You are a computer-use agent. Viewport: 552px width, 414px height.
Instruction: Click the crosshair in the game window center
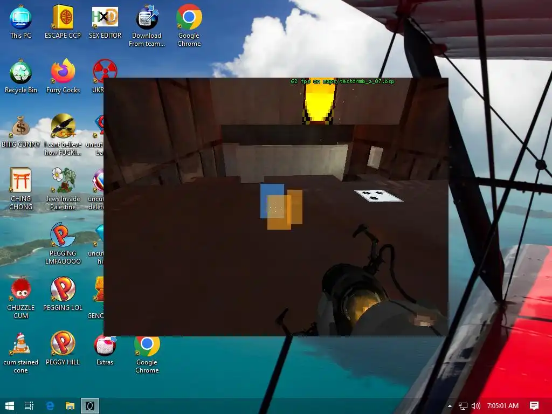point(275,208)
